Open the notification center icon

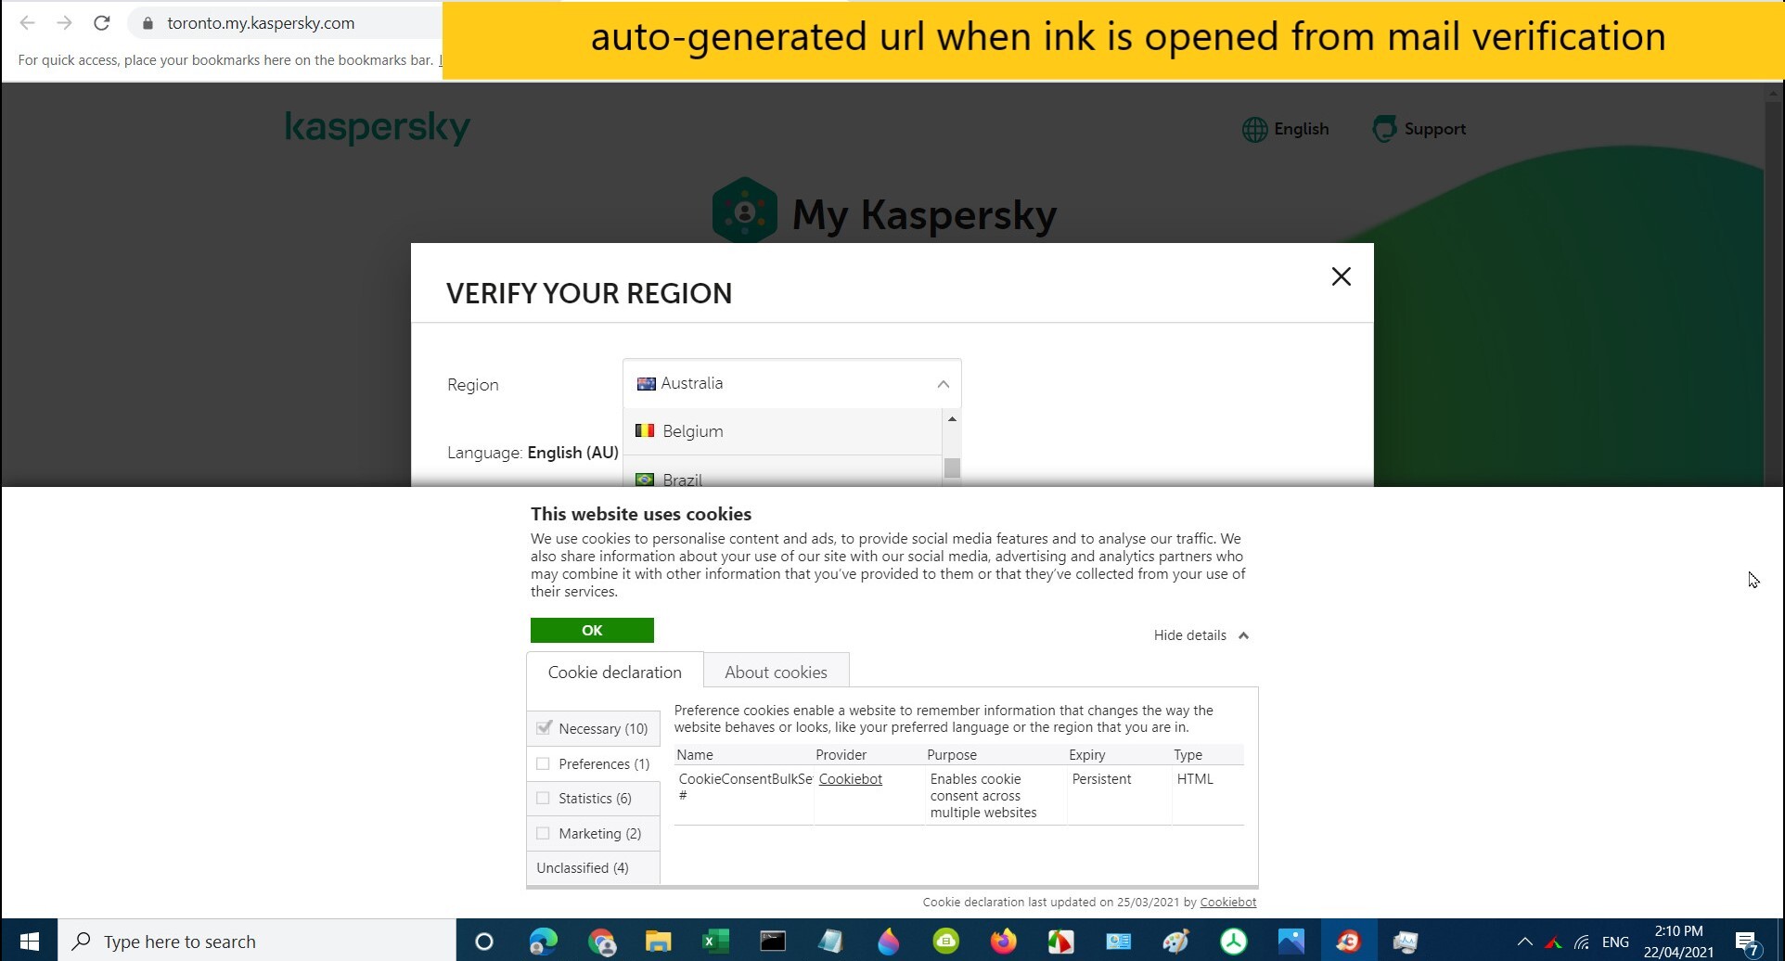click(1746, 943)
